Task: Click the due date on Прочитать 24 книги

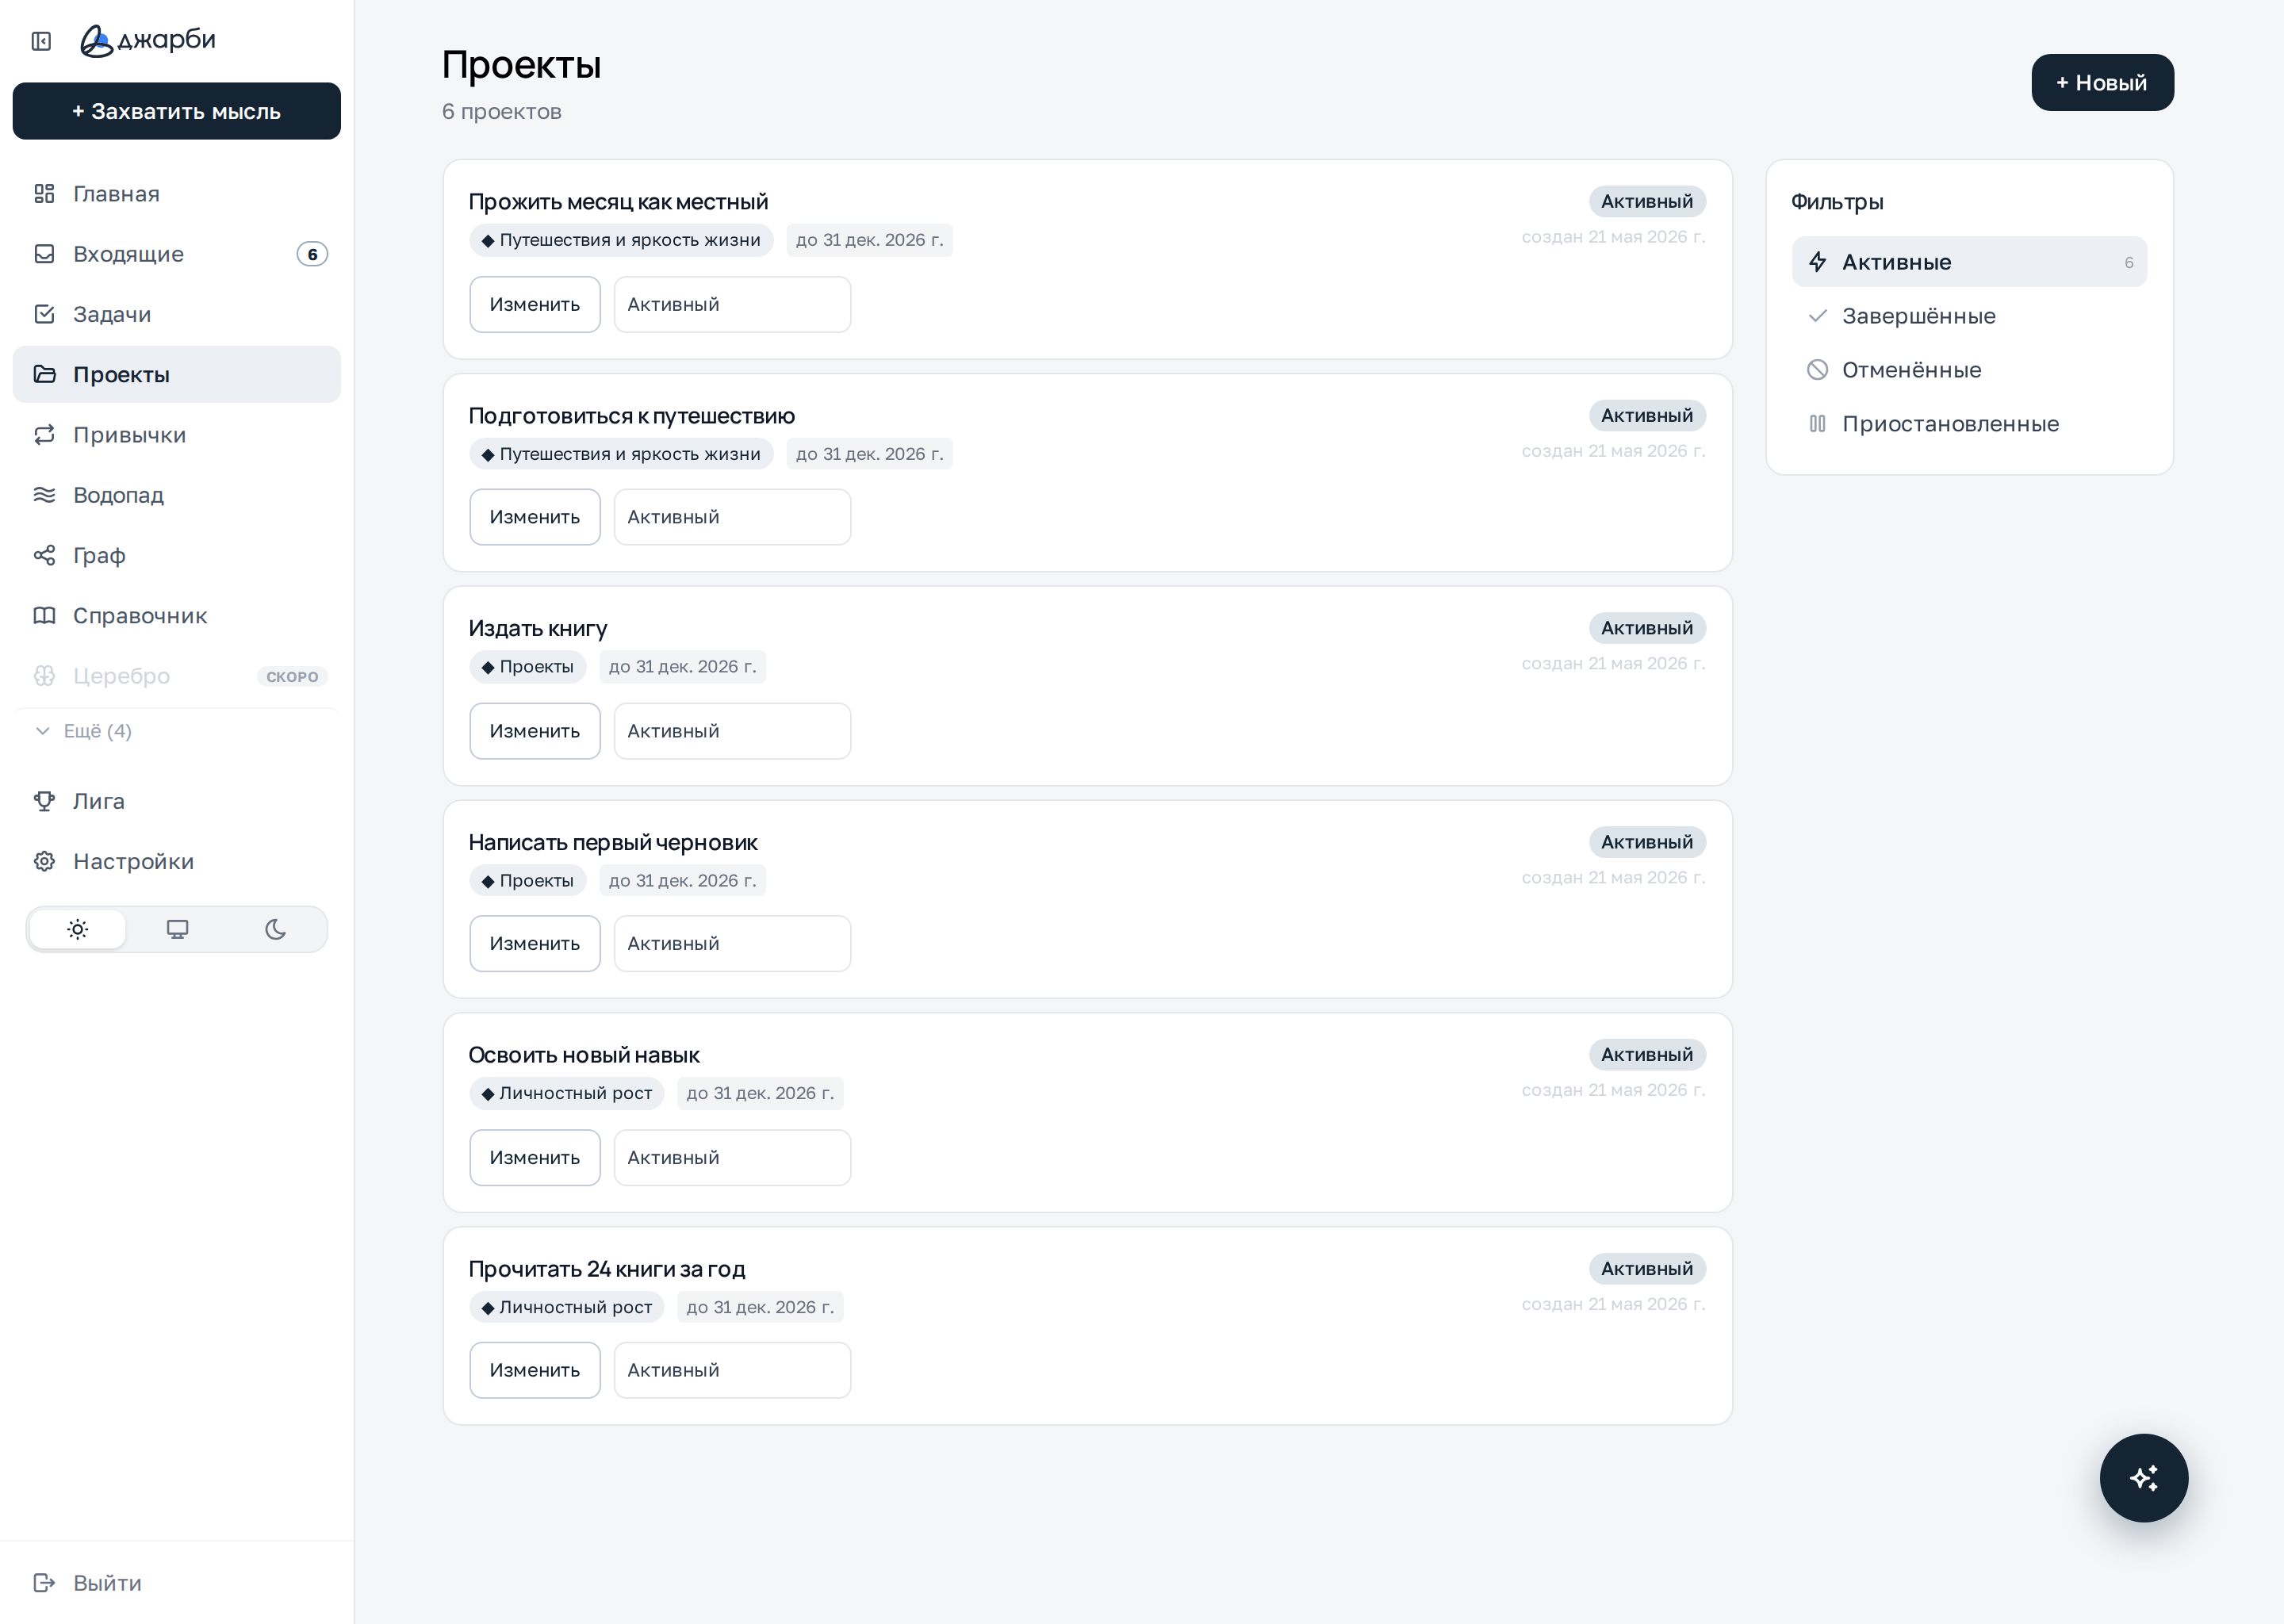Action: [760, 1307]
